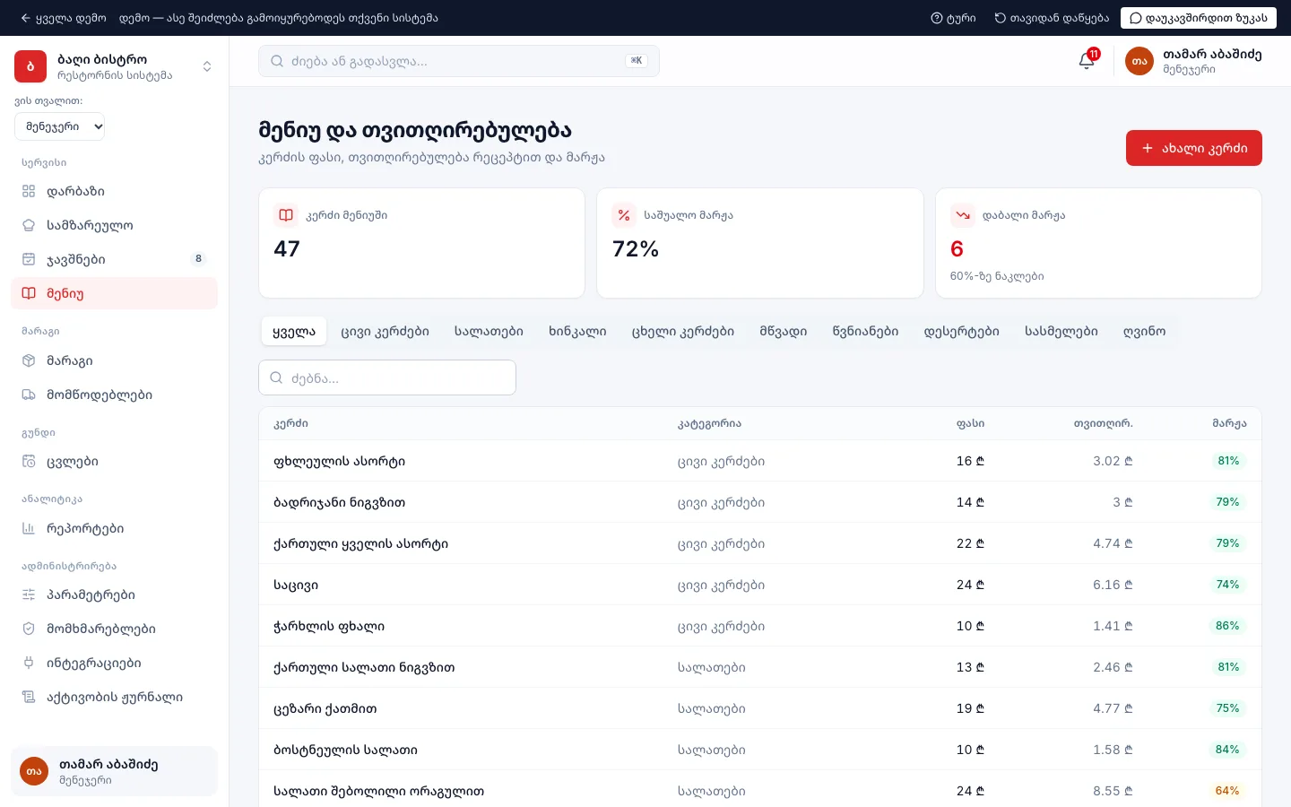Click the dish filter ძებნა field
1291x807 pixels.
pyautogui.click(x=387, y=377)
